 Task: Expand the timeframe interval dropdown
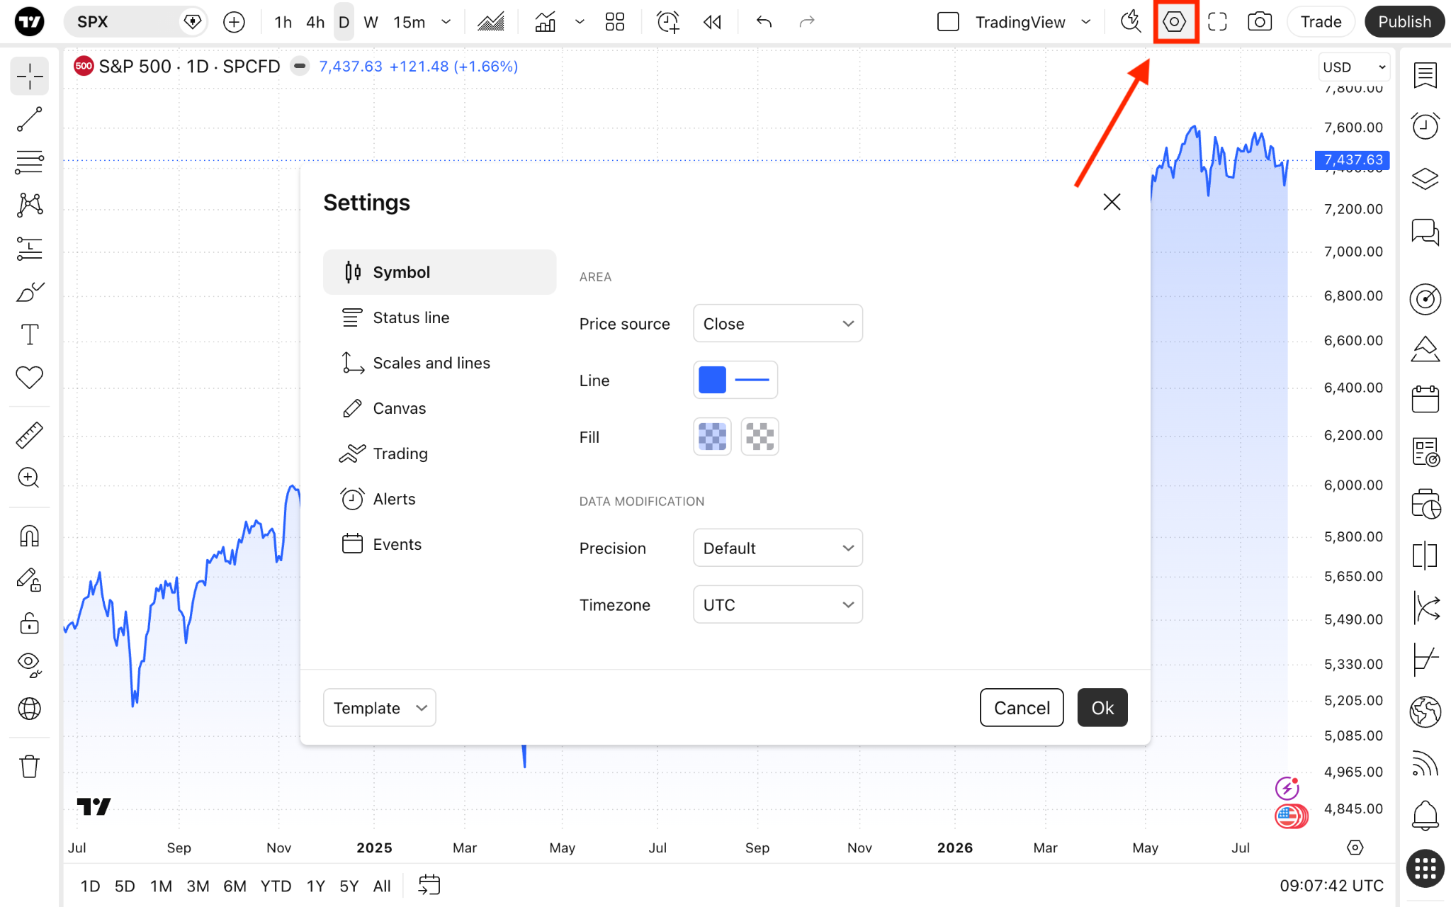pyautogui.click(x=446, y=22)
